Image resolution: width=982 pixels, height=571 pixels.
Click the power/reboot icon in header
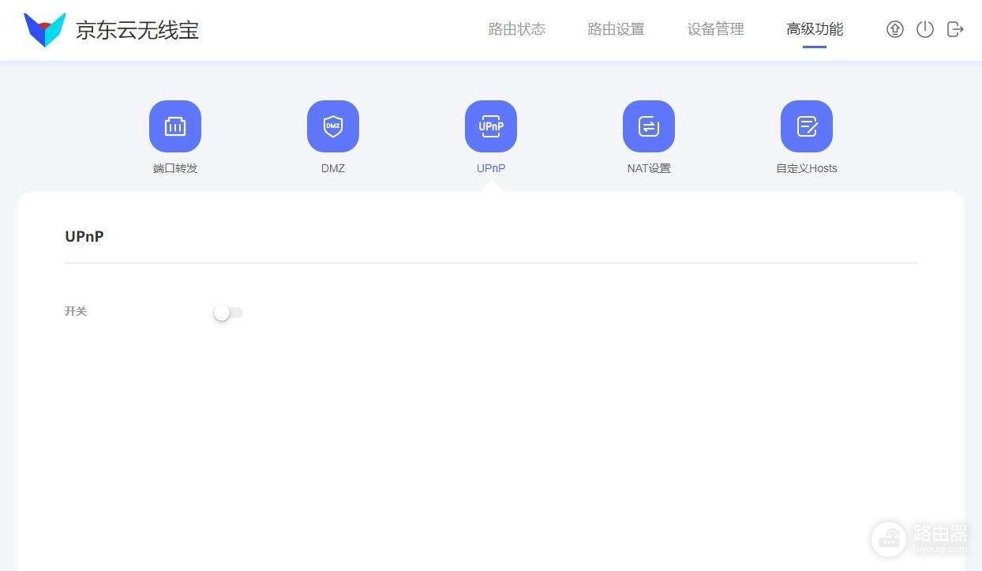tap(925, 29)
